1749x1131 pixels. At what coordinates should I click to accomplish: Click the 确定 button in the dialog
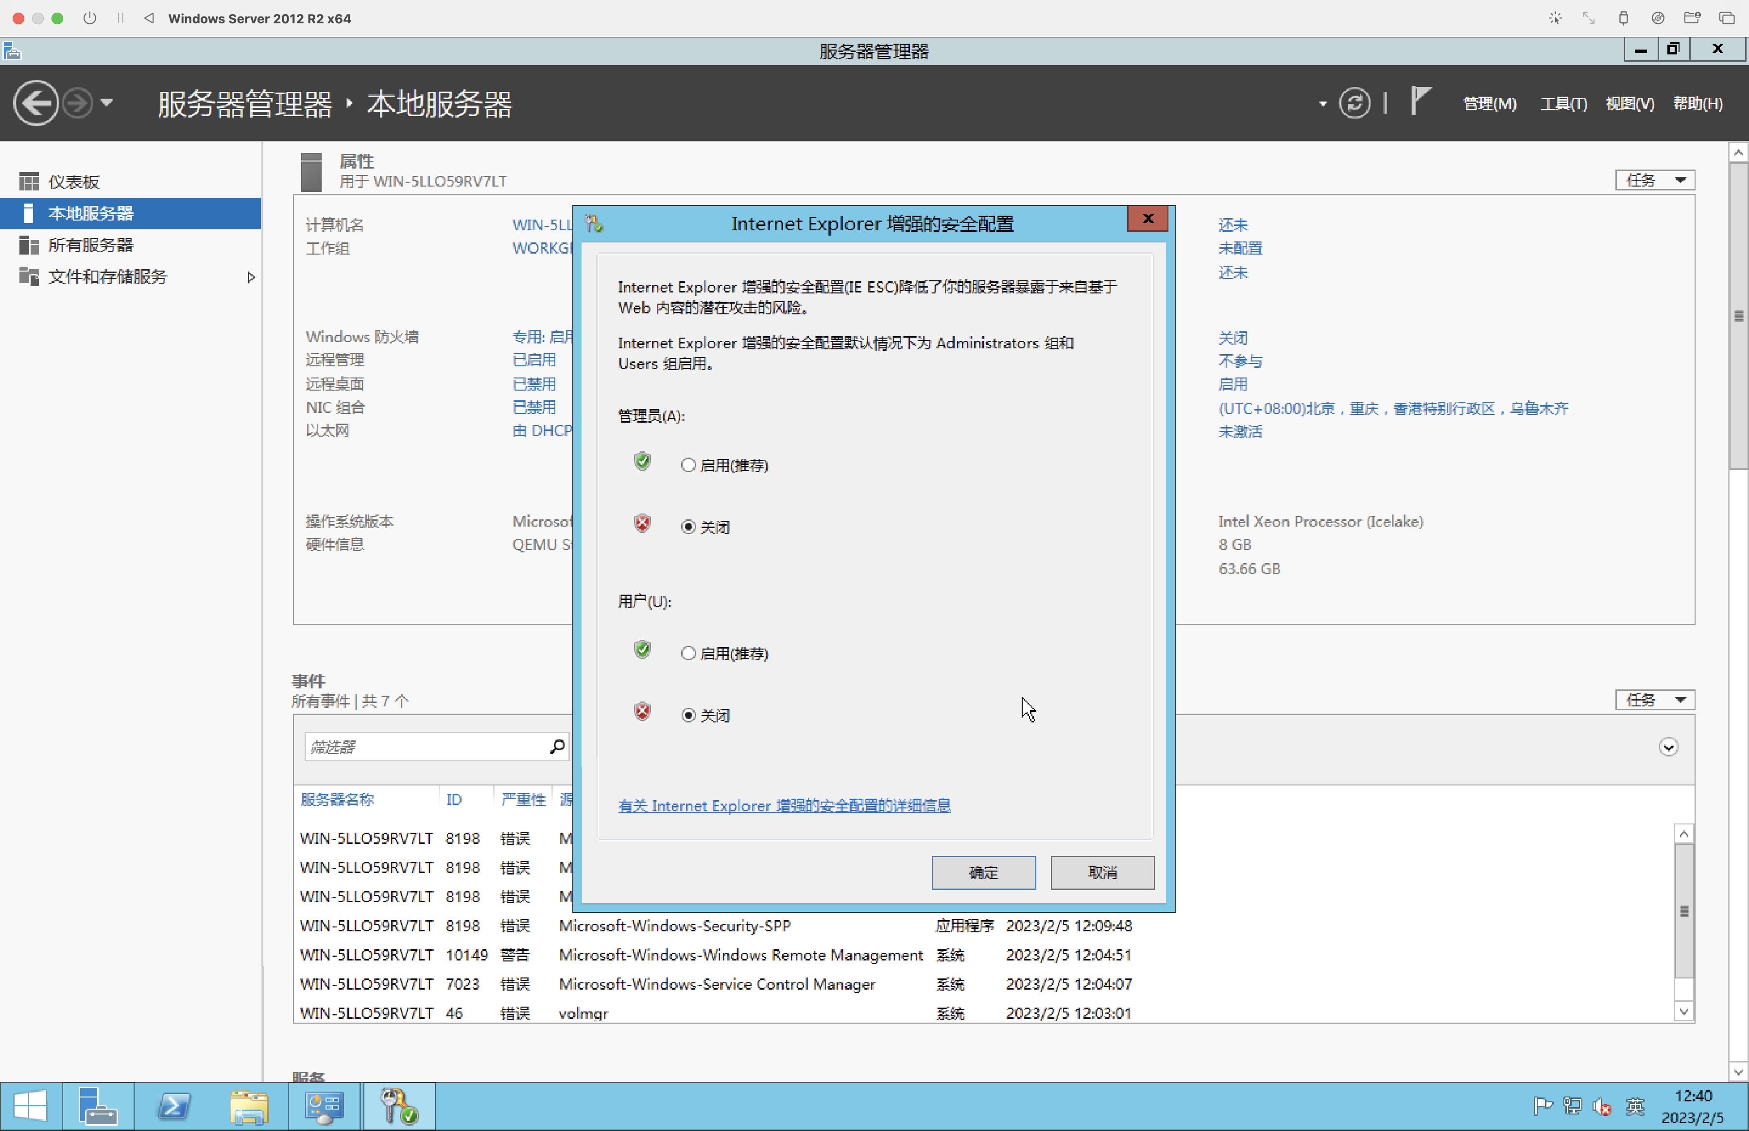click(x=983, y=873)
